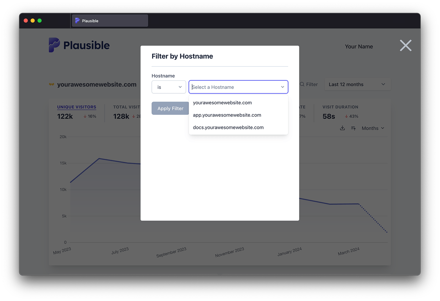Choose app.yourawesomewebsite.com from the list
The width and height of the screenshot is (440, 301).
click(x=238, y=115)
